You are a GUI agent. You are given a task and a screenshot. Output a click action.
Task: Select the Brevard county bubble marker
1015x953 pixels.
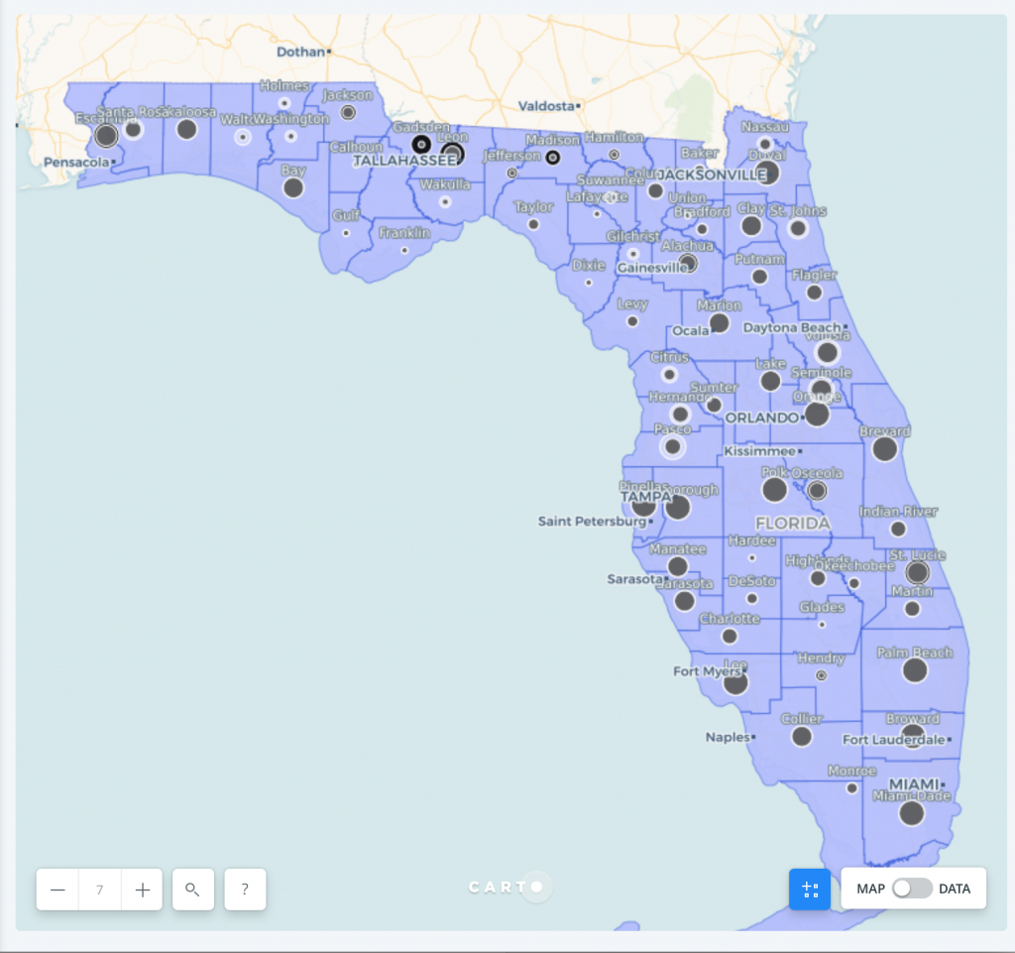click(885, 448)
